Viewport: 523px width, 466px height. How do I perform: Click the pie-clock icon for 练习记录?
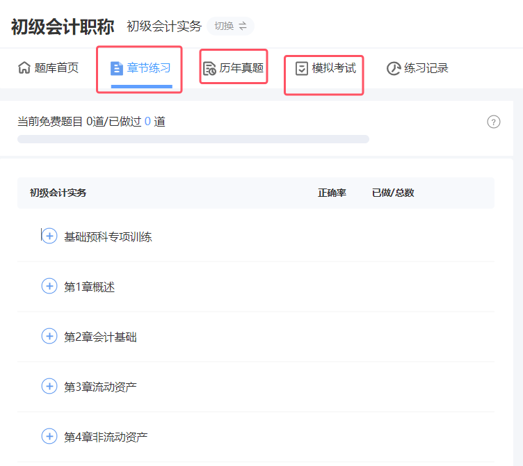[x=394, y=68]
